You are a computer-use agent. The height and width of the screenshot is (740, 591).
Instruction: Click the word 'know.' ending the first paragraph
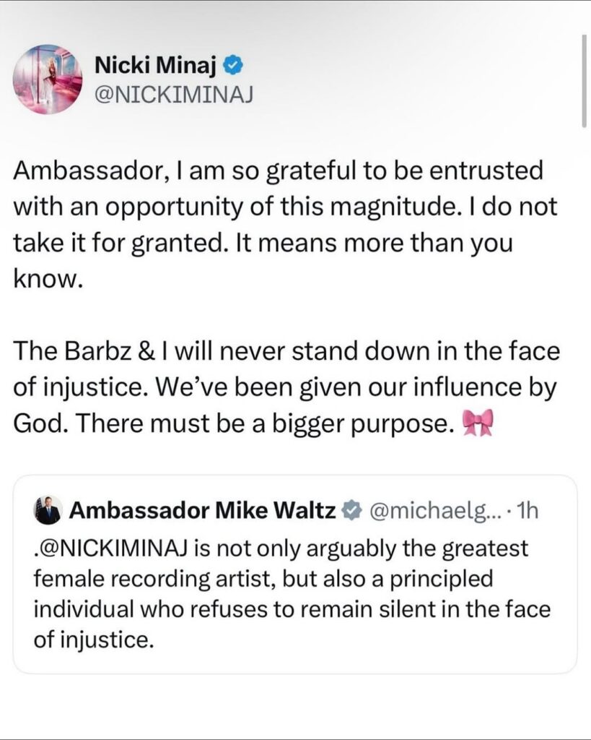(x=50, y=278)
